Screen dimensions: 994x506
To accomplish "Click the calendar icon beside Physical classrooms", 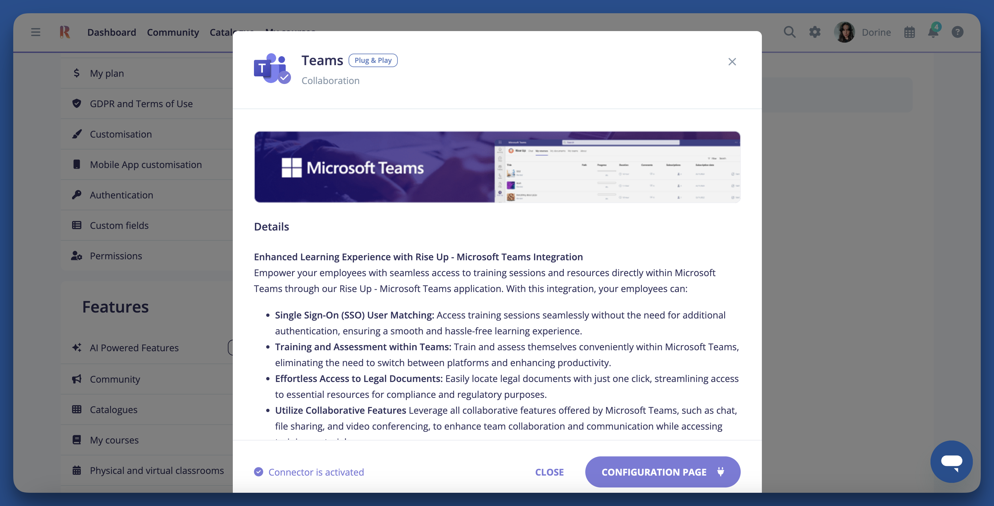I will [76, 470].
